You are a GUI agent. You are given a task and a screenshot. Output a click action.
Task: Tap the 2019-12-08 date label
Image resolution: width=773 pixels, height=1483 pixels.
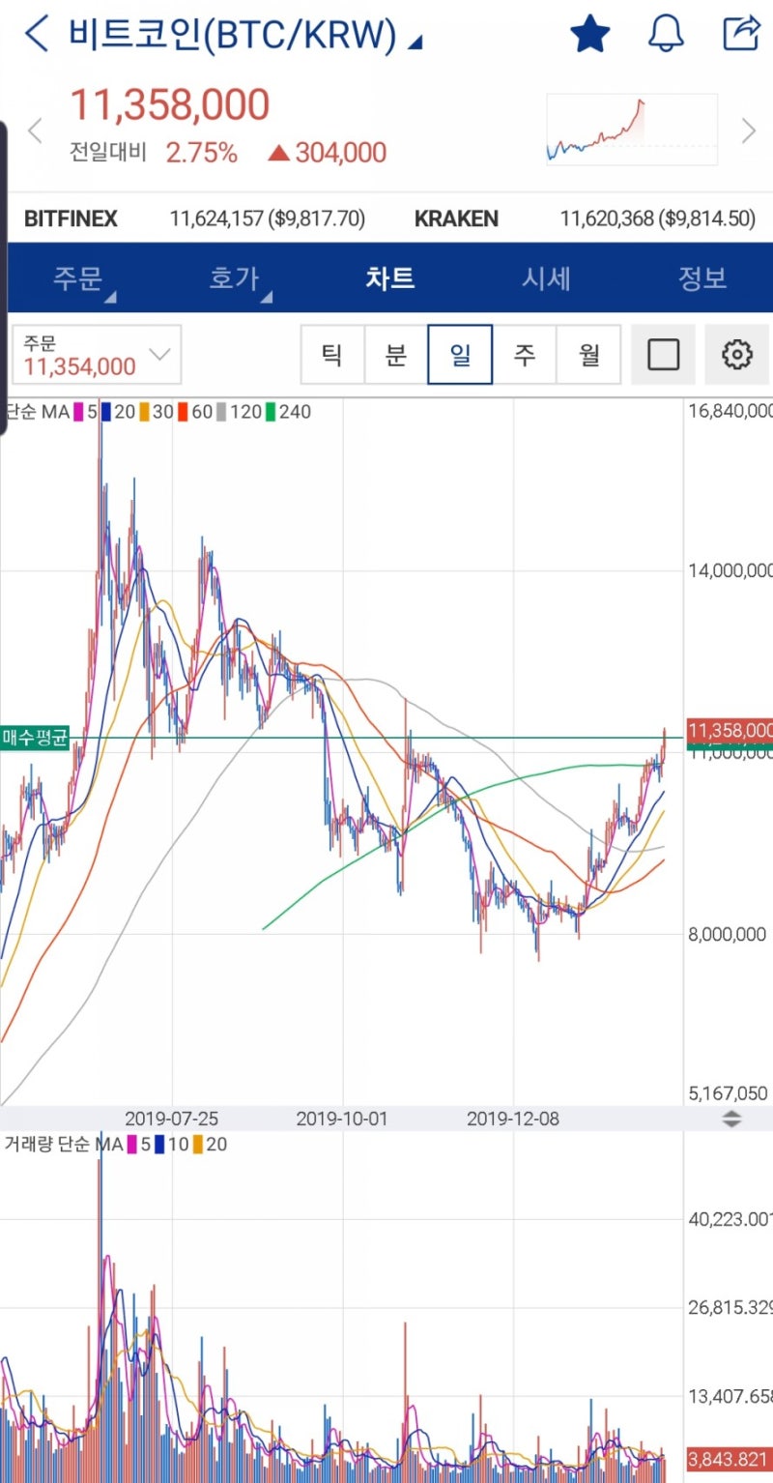513,1119
